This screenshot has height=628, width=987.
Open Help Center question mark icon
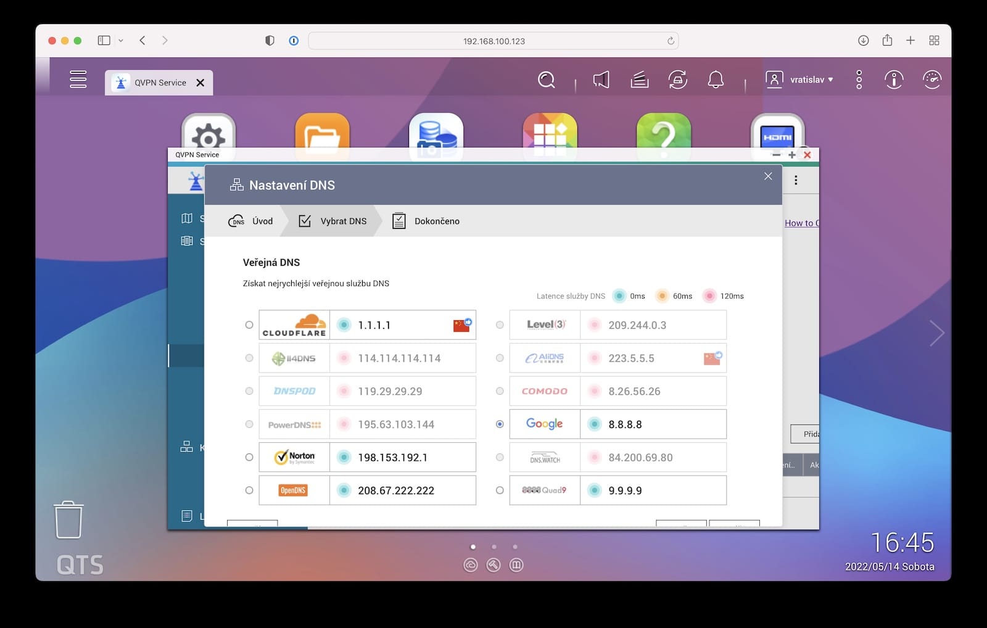click(664, 131)
